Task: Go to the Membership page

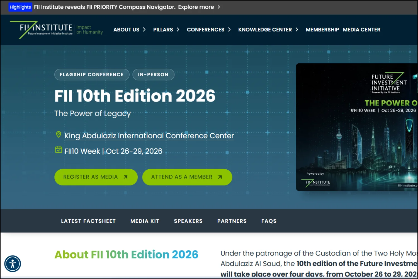Action: [x=322, y=30]
